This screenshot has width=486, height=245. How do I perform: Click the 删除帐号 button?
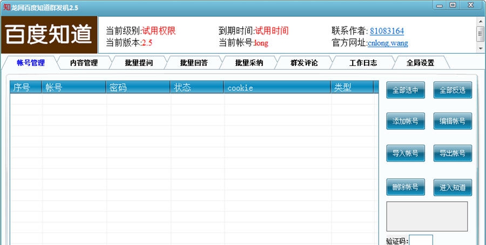point(406,187)
